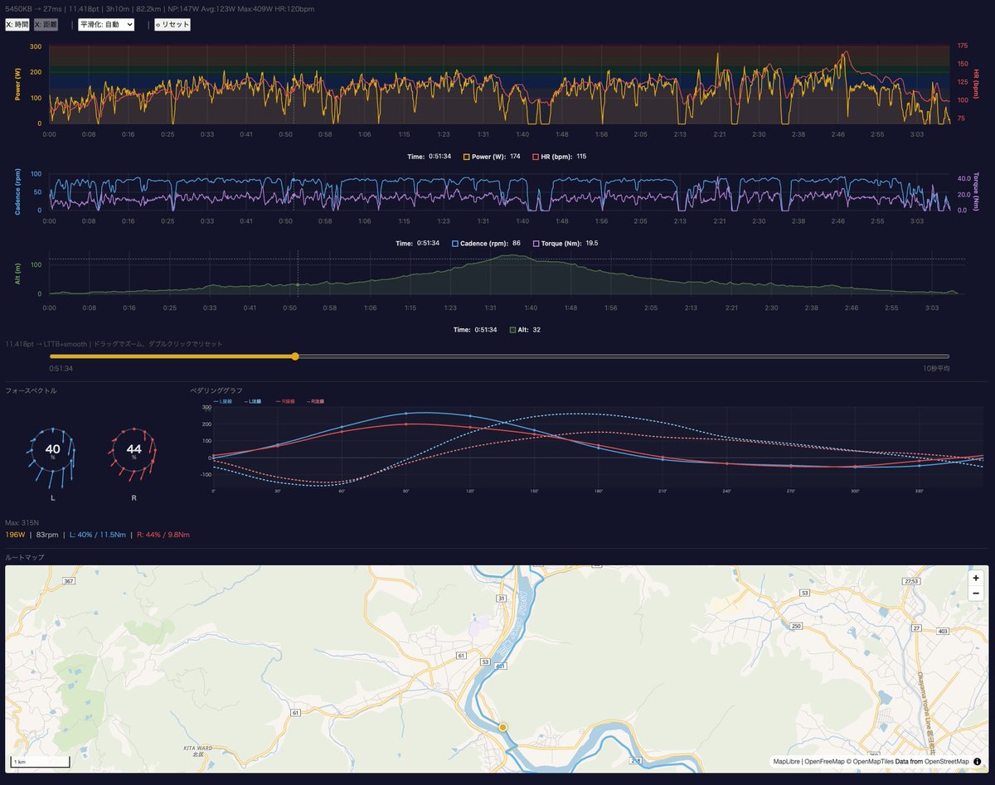Open the OpenFreeMap attribution link
This screenshot has height=785, width=995.
coord(824,761)
